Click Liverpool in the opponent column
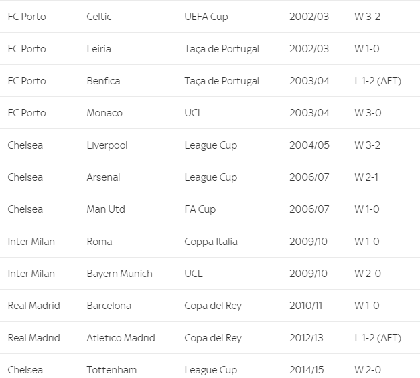The width and height of the screenshot is (420, 378). pyautogui.click(x=107, y=145)
